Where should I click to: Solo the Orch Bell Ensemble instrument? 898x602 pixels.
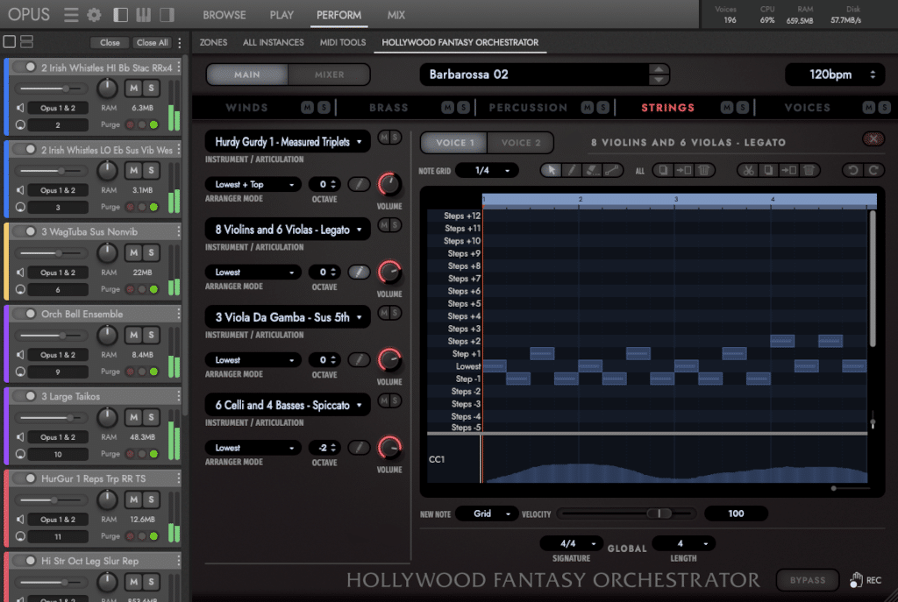click(x=151, y=336)
